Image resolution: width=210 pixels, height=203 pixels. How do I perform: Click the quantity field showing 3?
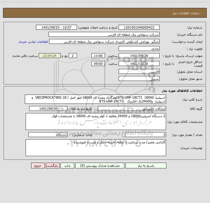[146, 135]
